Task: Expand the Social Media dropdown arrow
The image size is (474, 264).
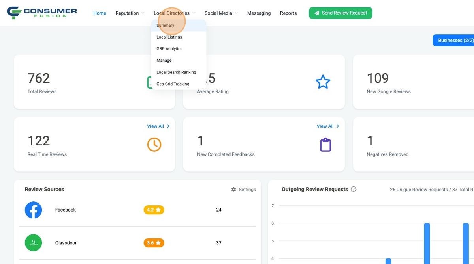Action: pyautogui.click(x=236, y=13)
